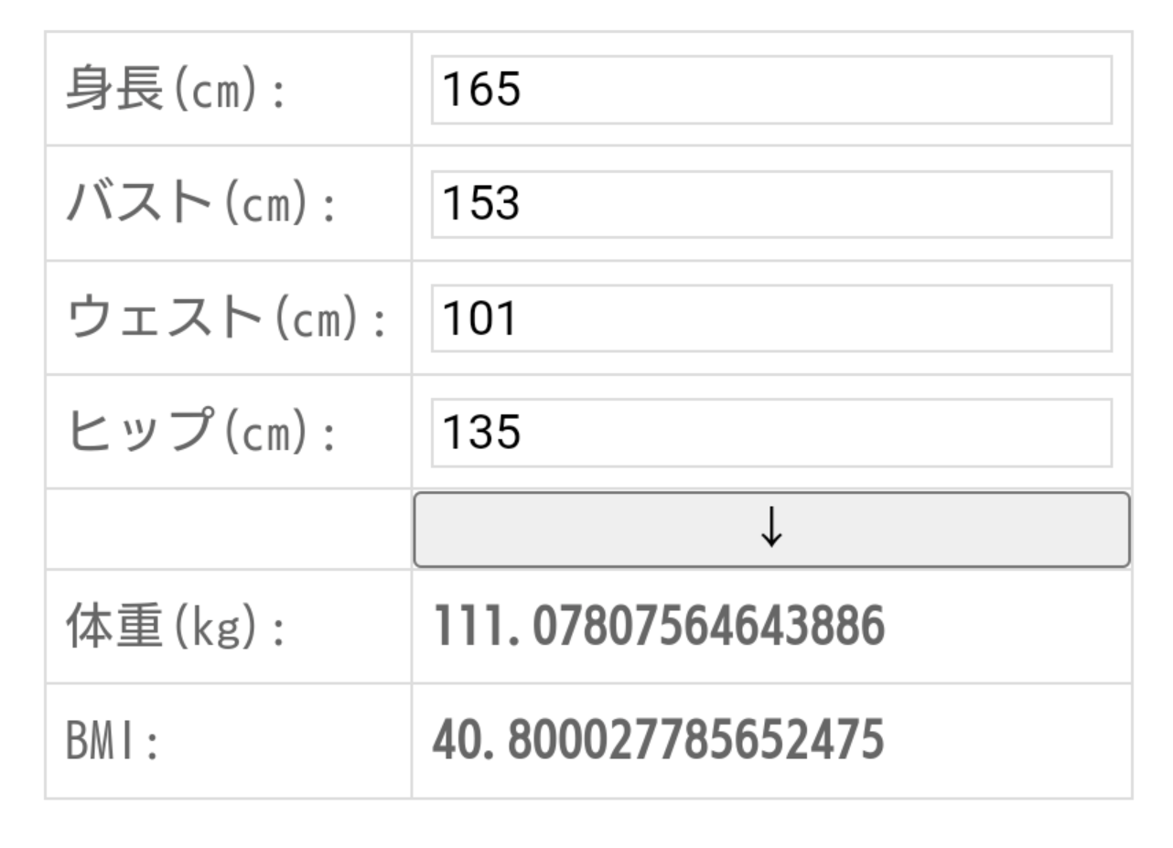Click the バスト(cm) label text
The height and width of the screenshot is (848, 1173).
(201, 205)
